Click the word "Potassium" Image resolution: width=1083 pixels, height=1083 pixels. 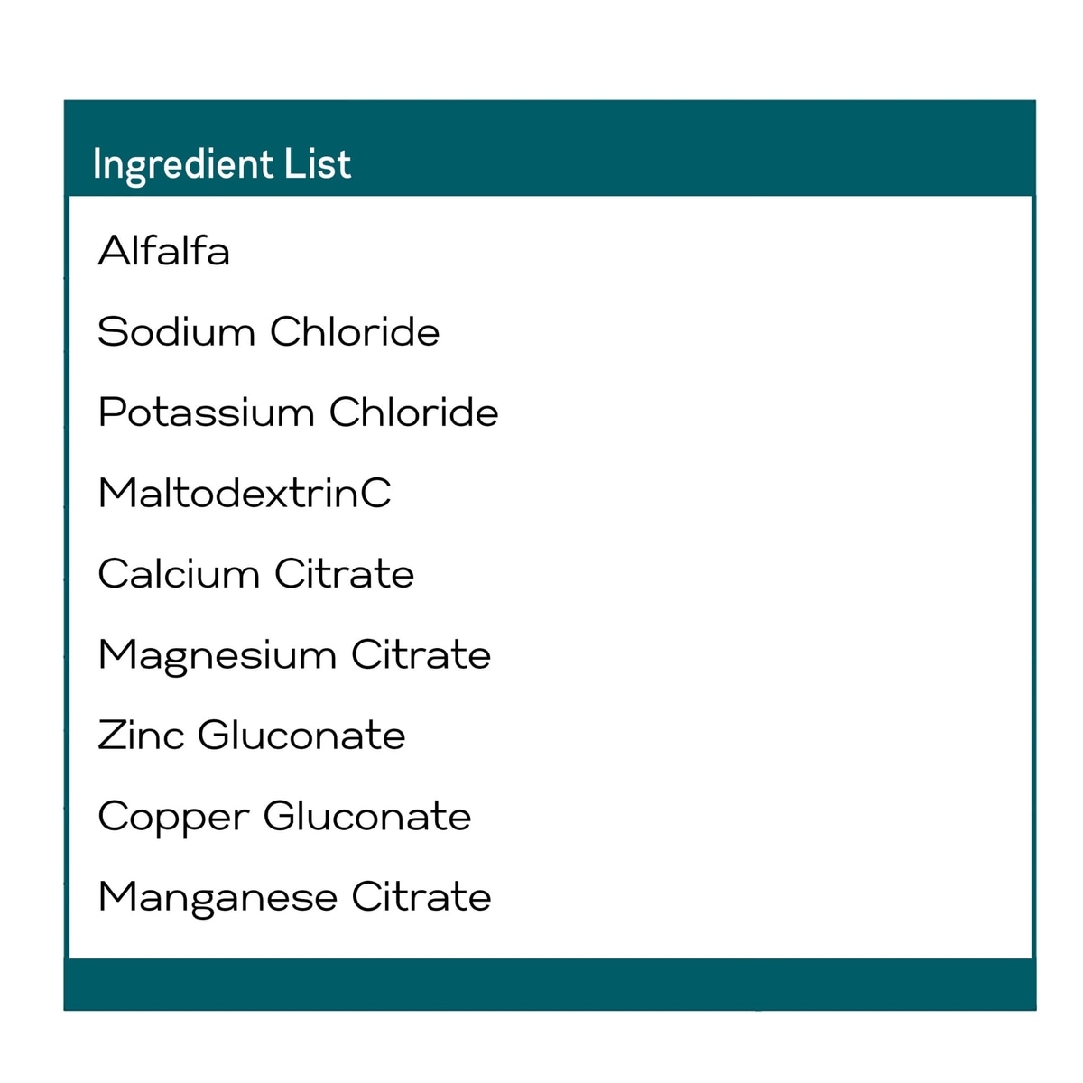pos(206,413)
